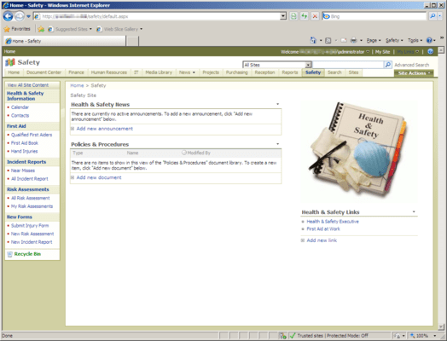Open the All Sites search scope dropdown
Viewport: 447px width, 341px height.
point(308,65)
